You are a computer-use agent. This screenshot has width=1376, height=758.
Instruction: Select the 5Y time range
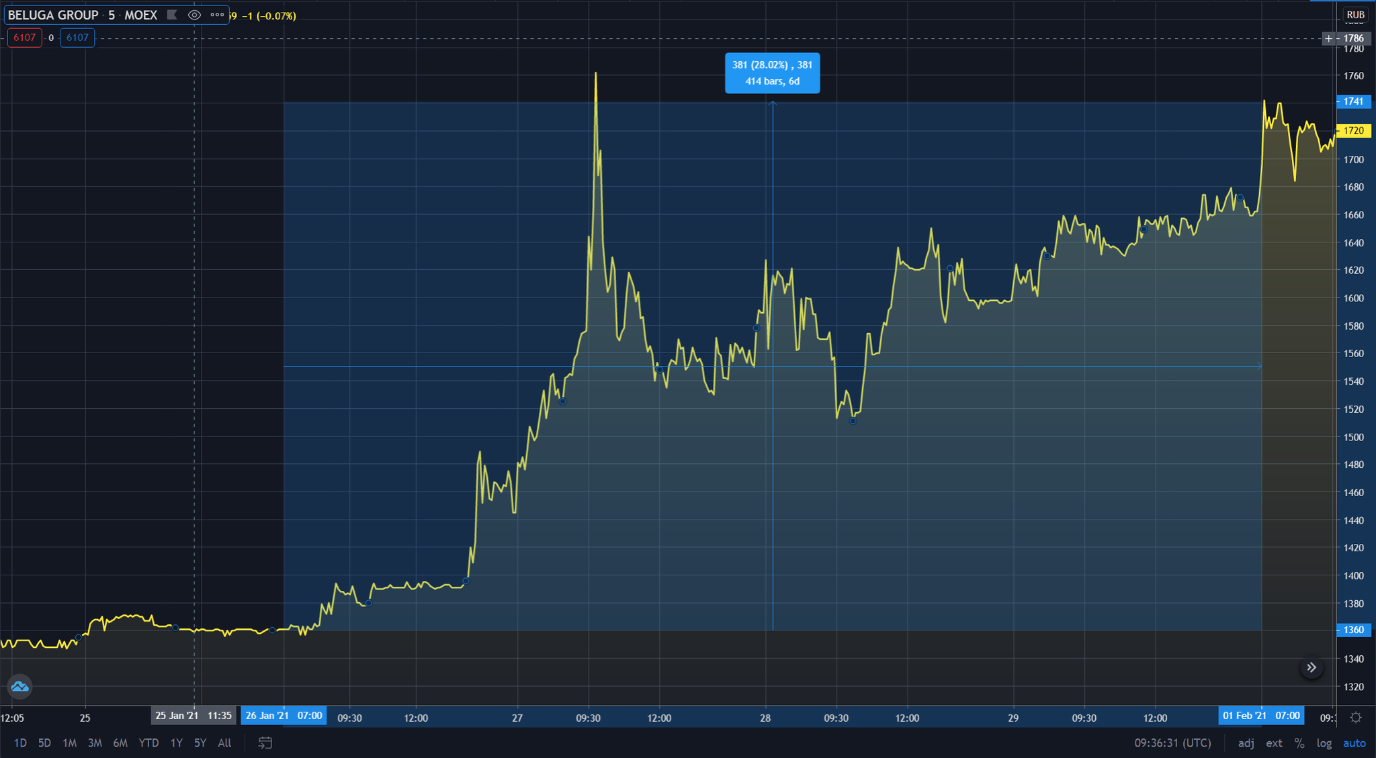[x=200, y=743]
